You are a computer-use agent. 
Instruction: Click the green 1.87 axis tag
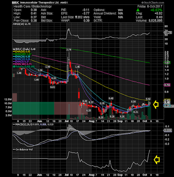[x=167, y=63]
